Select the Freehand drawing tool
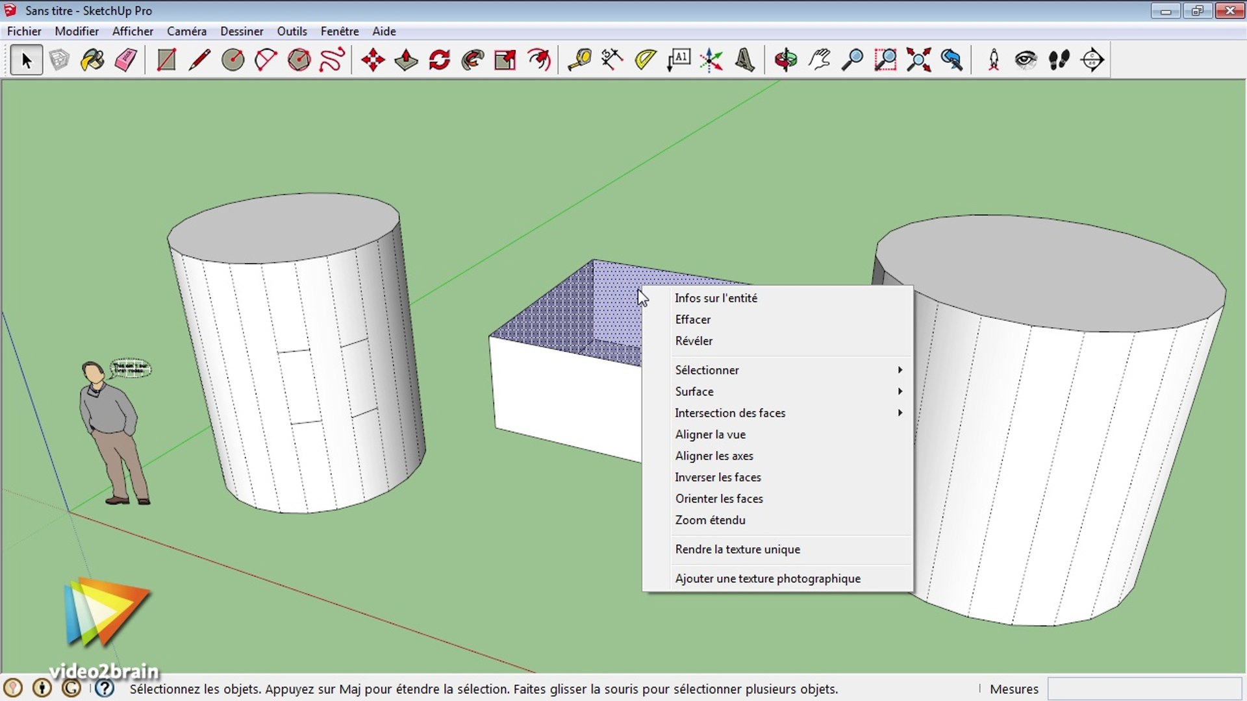The height and width of the screenshot is (701, 1247). click(332, 60)
